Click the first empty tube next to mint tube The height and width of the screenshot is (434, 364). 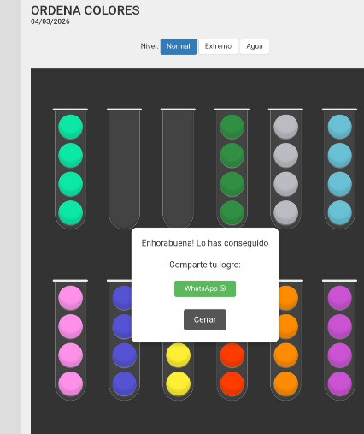(124, 169)
